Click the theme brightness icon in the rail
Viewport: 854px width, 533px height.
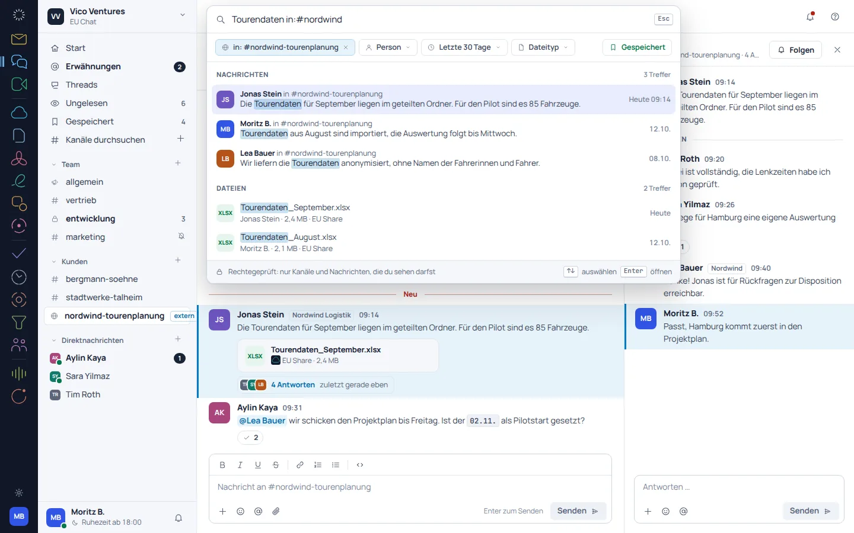(19, 493)
